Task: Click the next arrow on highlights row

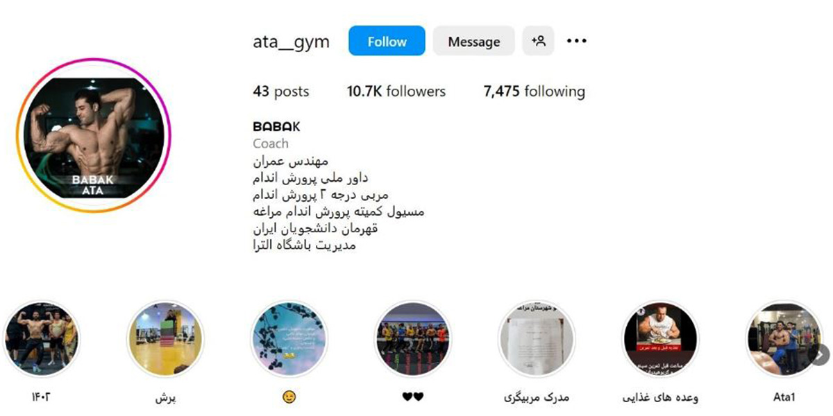Action: (820, 354)
